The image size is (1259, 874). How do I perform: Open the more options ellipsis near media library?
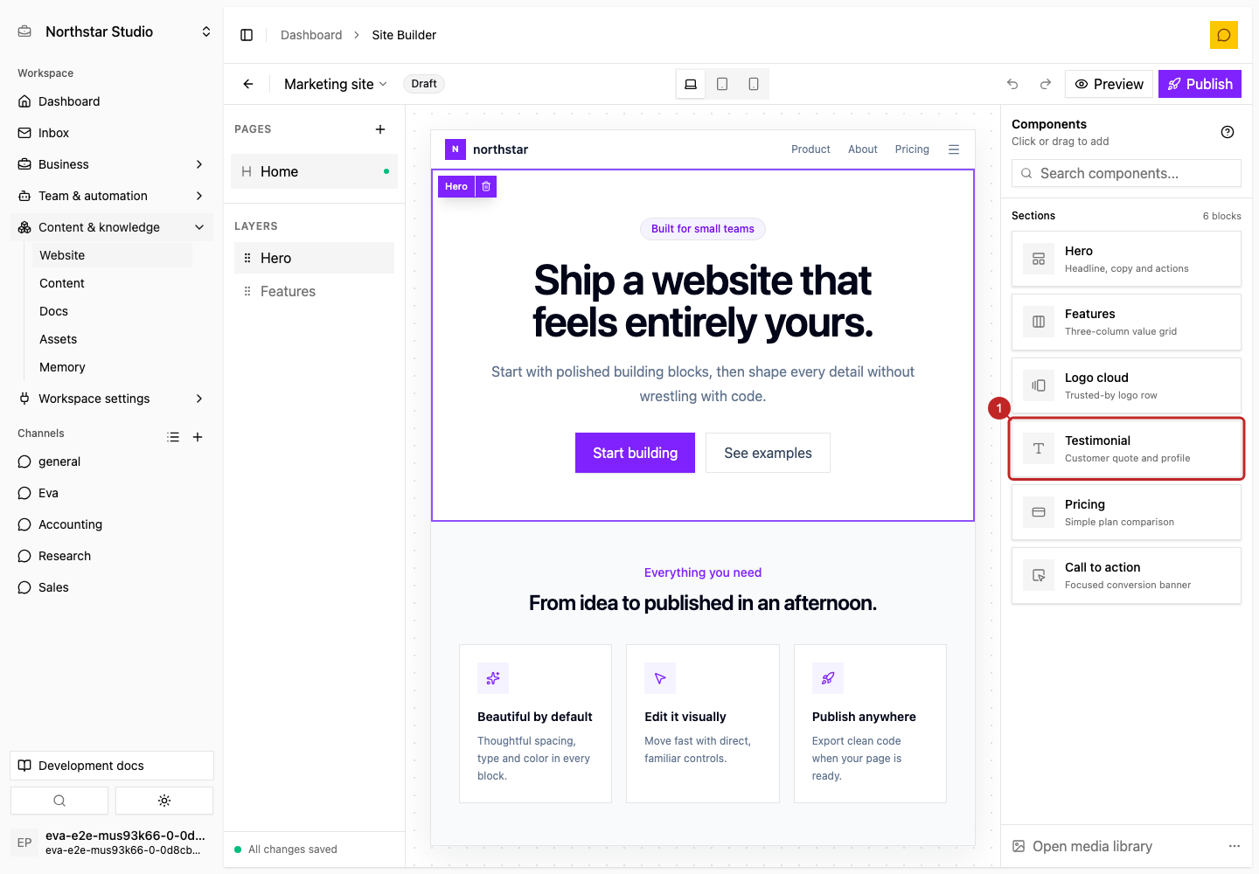1235,846
